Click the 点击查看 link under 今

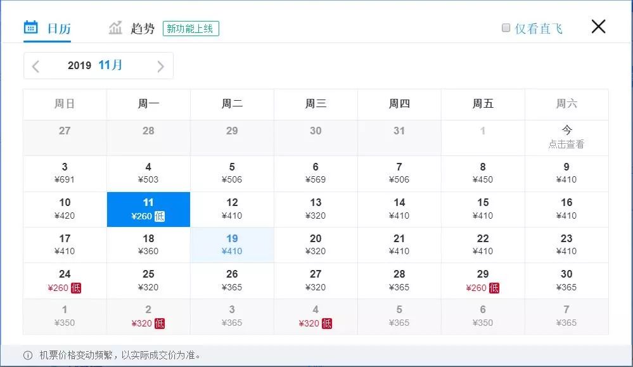(566, 144)
